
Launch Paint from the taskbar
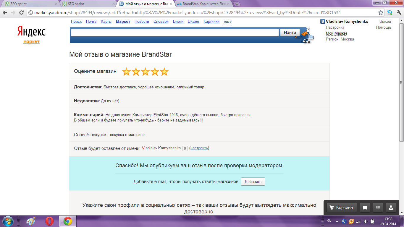(31, 221)
